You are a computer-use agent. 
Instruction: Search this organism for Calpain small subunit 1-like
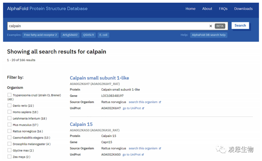pyautogui.click(x=145, y=102)
